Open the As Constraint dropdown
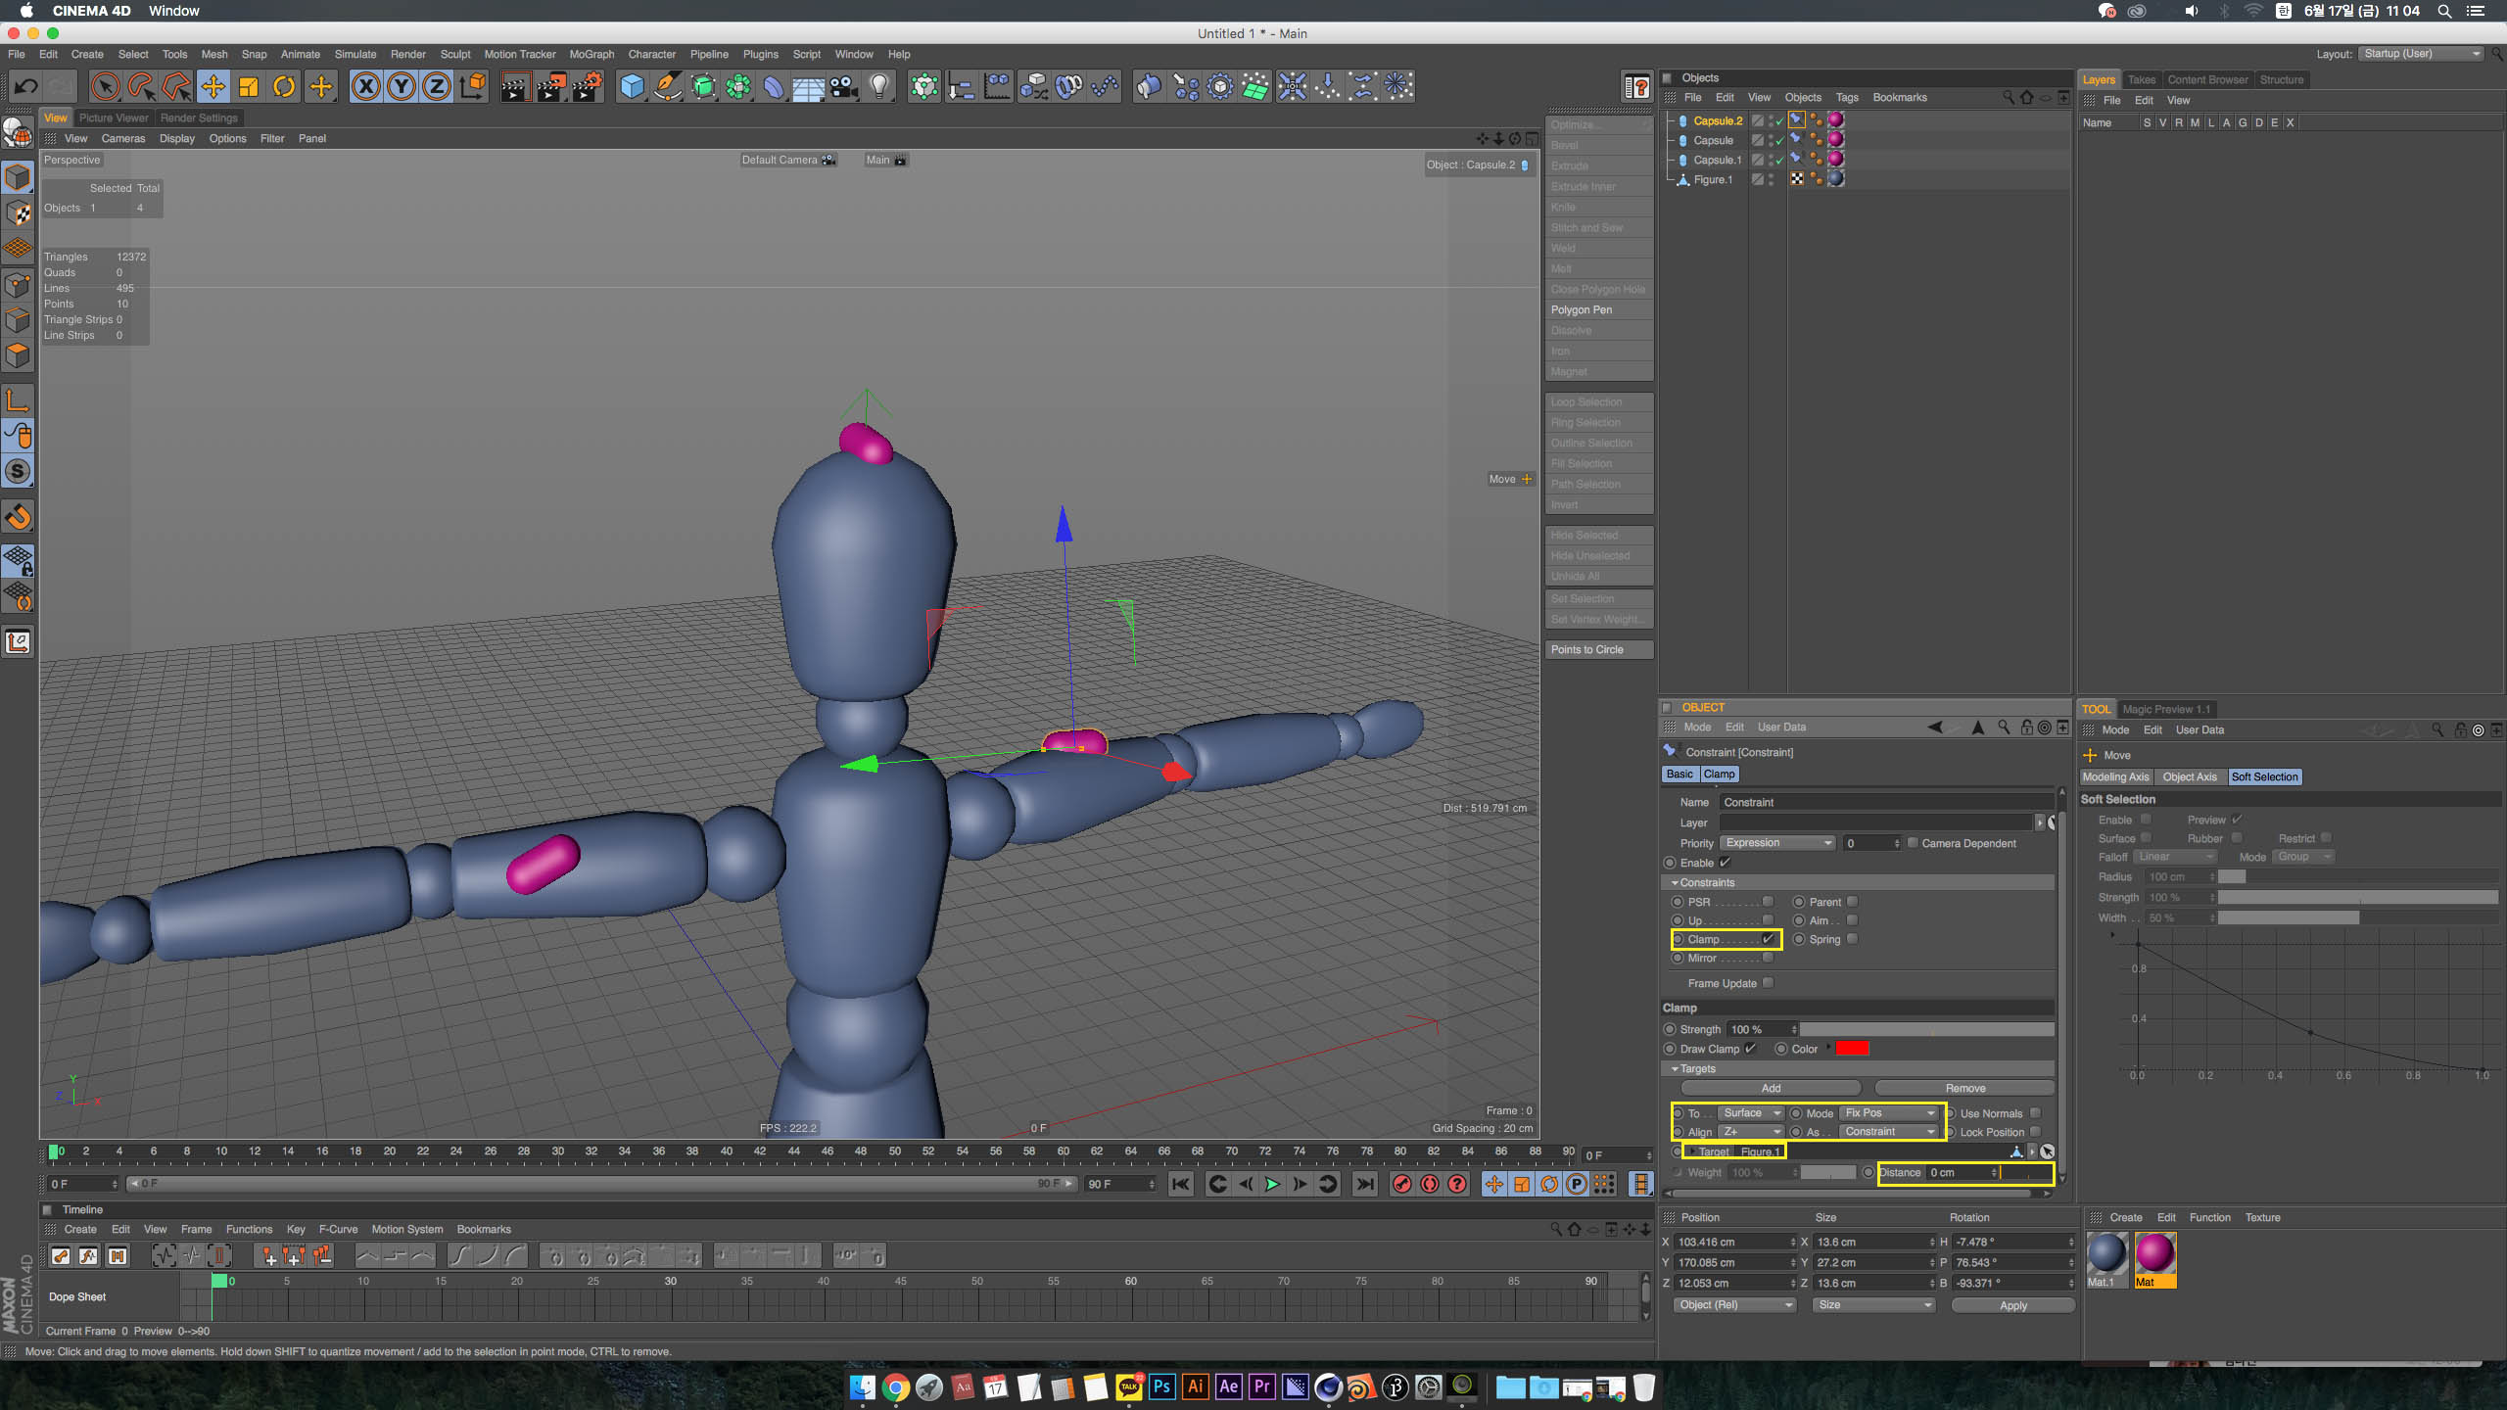The height and width of the screenshot is (1410, 2507). 1889,1132
